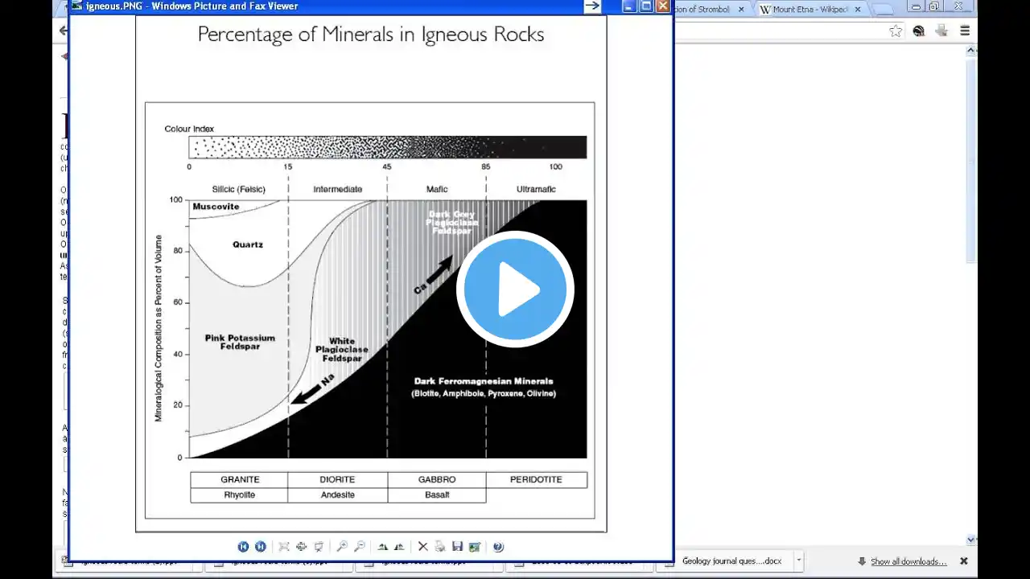Open the Chrome menu (three lines)

pyautogui.click(x=965, y=31)
